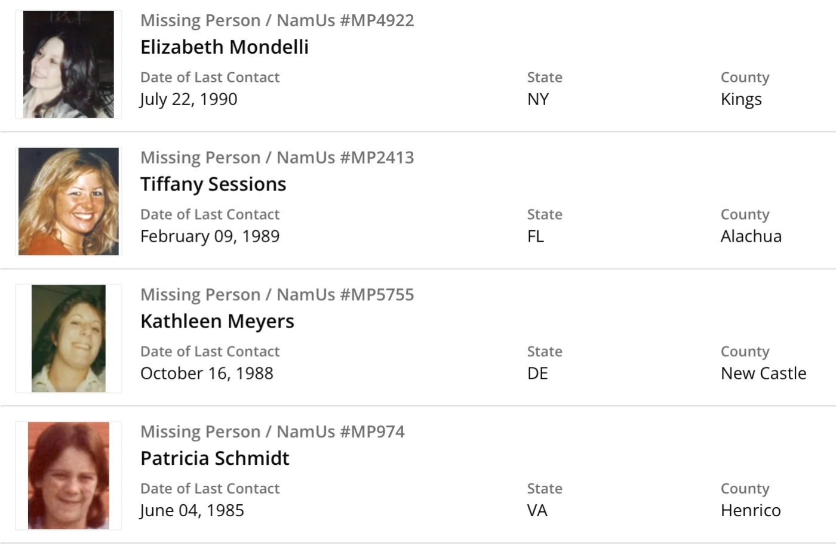Select the February 09, 1989 date
836x546 pixels.
click(x=210, y=236)
